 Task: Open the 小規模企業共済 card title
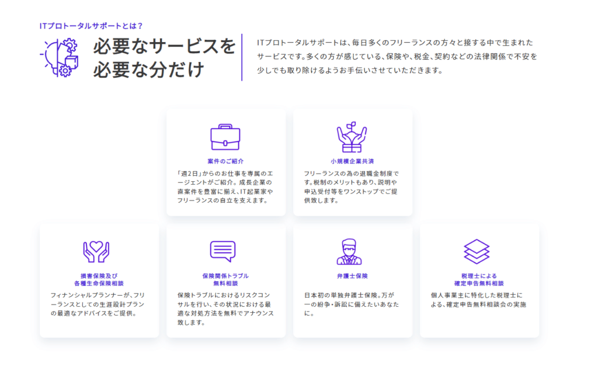pos(352,161)
